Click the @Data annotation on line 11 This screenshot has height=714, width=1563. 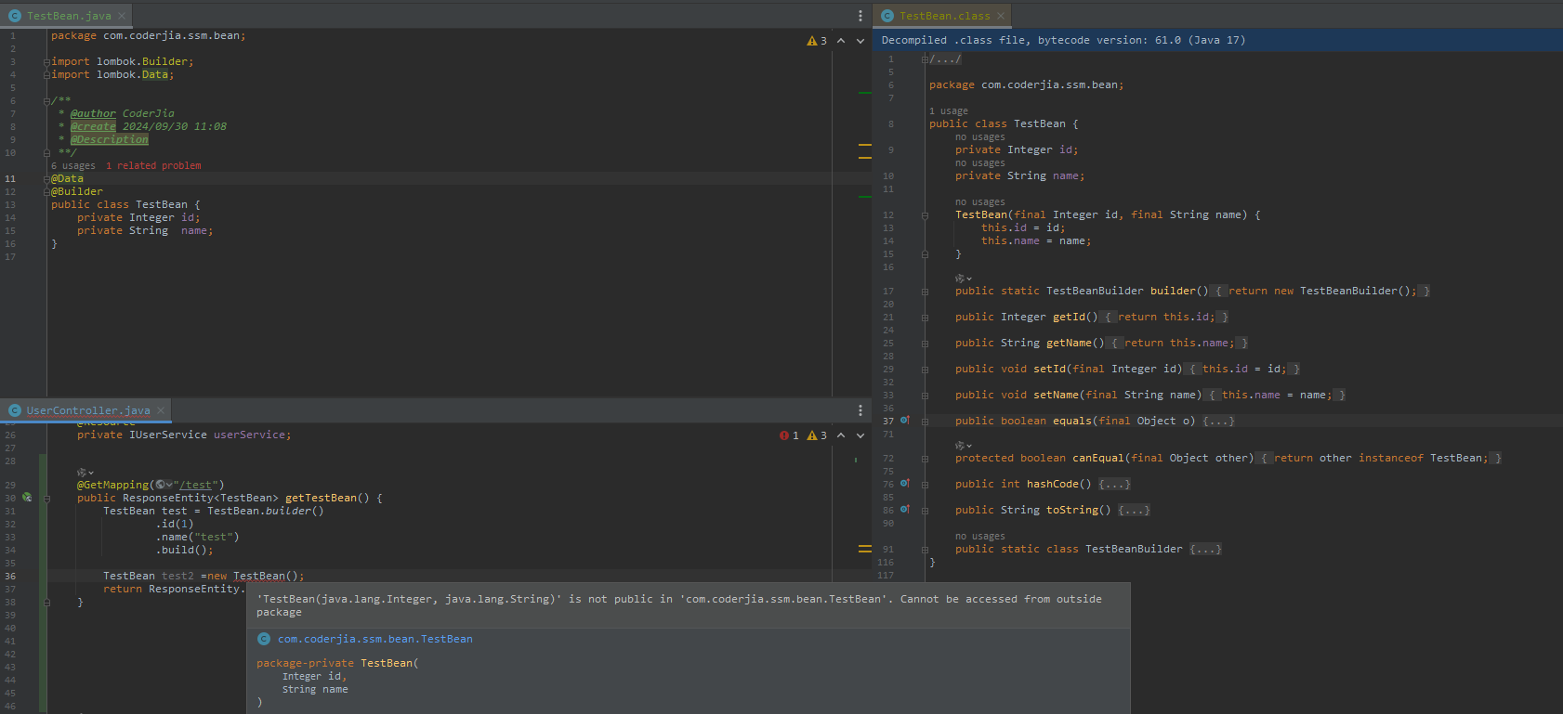67,178
